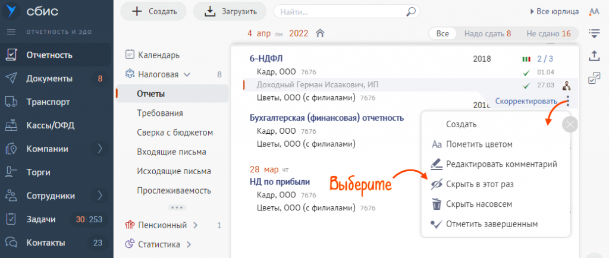The height and width of the screenshot is (258, 609).
Task: Click the Задачи clipboard icon
Action: 11,219
